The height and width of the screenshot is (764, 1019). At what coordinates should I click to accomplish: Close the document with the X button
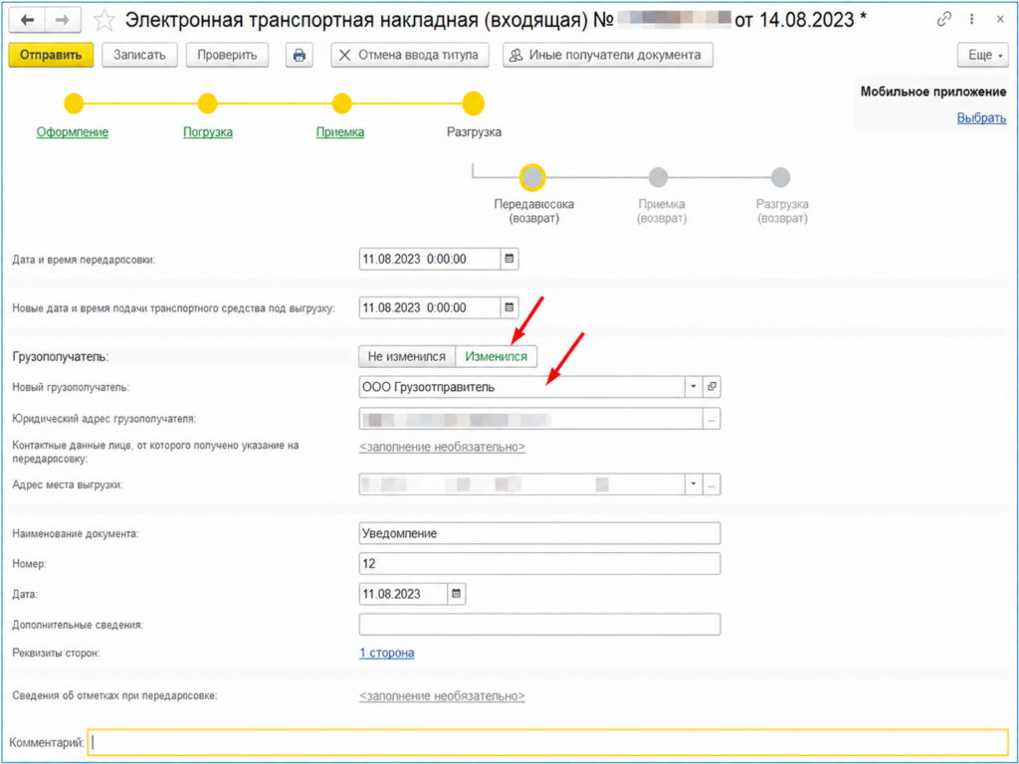click(x=1000, y=20)
